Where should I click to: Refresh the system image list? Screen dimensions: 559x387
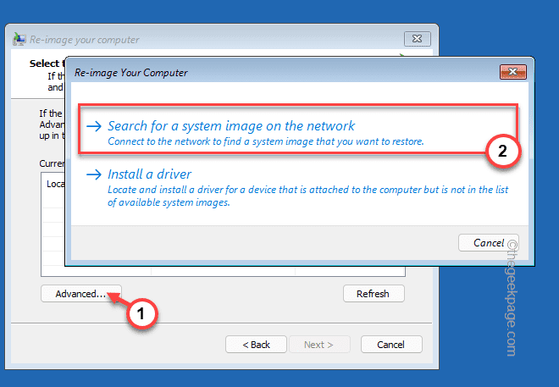(374, 294)
